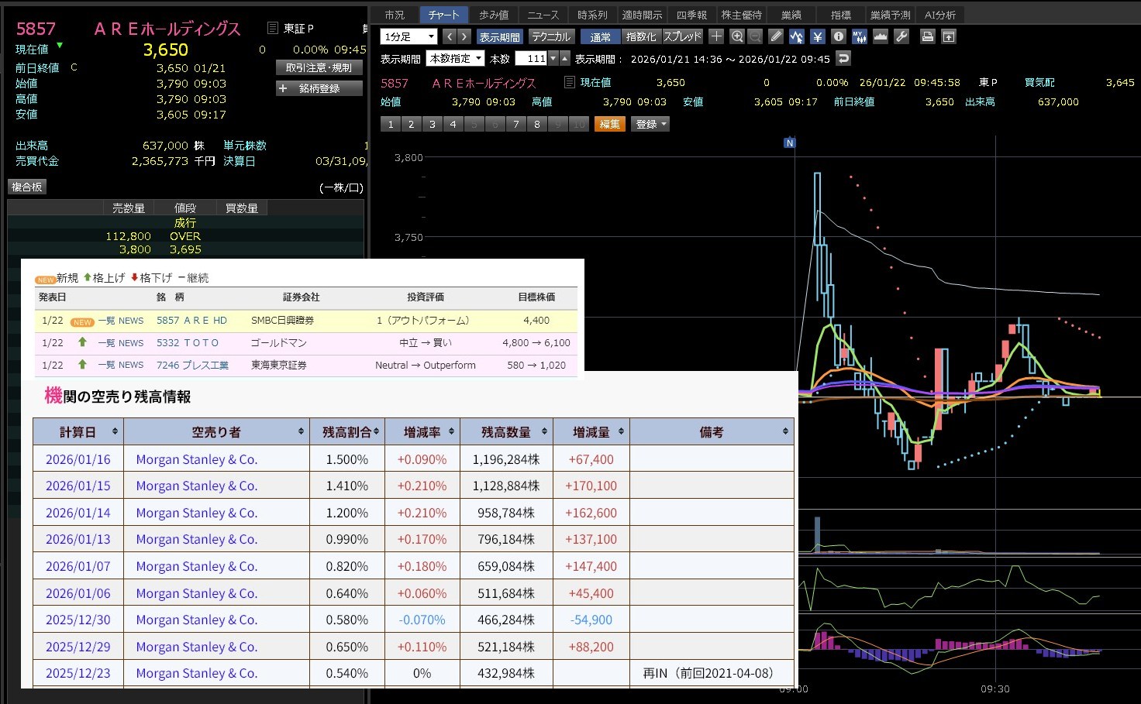Toggle the 通常 normal chart mode
The width and height of the screenshot is (1141, 704).
(x=600, y=36)
